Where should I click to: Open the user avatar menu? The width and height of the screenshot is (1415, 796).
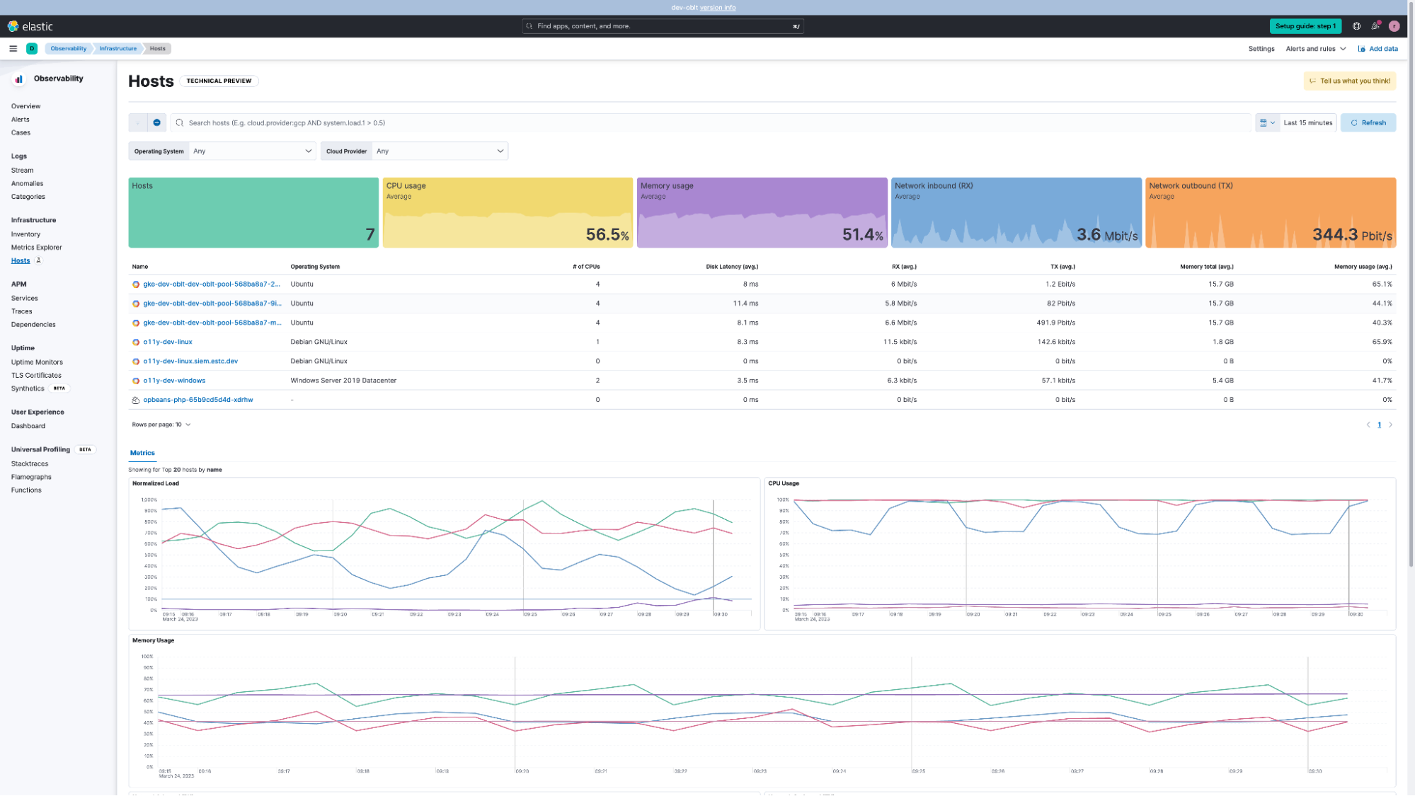[1394, 26]
